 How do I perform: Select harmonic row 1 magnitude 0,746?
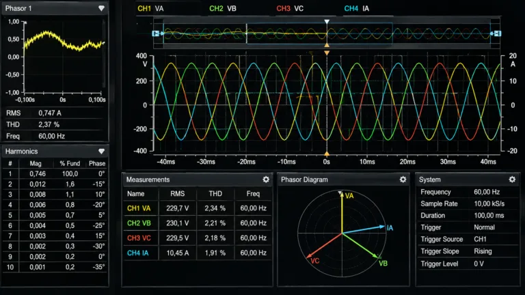(x=38, y=174)
